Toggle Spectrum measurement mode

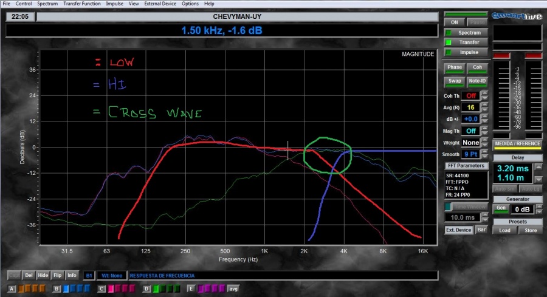point(466,33)
